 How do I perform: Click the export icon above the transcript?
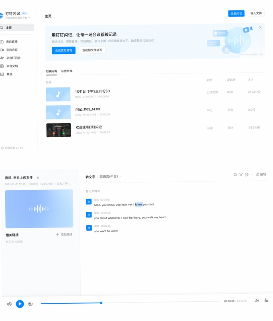click(247, 175)
